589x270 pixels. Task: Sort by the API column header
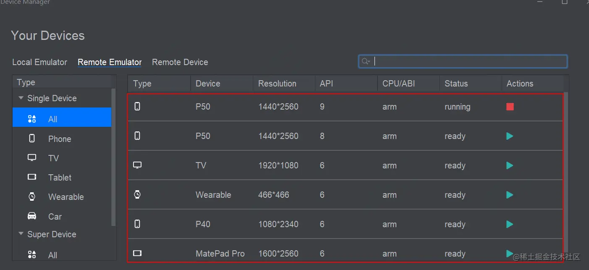[x=346, y=84]
